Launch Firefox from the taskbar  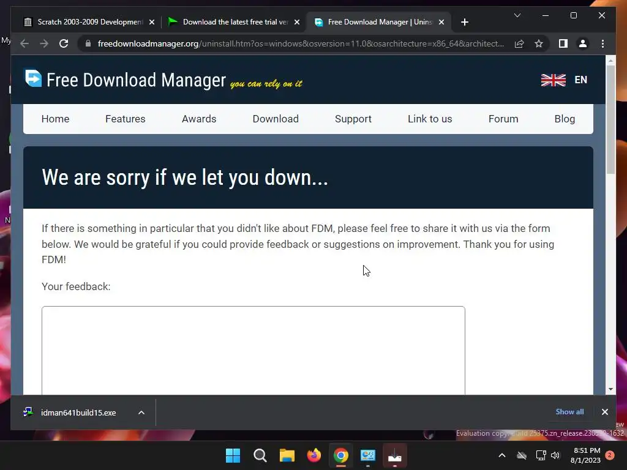coord(314,455)
